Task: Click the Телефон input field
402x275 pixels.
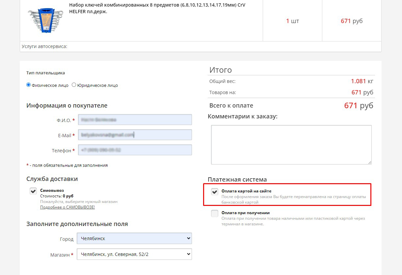Action: tap(135, 150)
